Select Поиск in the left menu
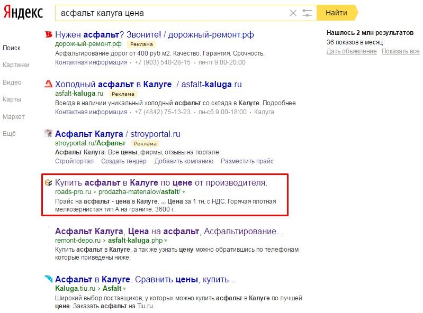The height and width of the screenshot is (313, 423). [x=12, y=48]
